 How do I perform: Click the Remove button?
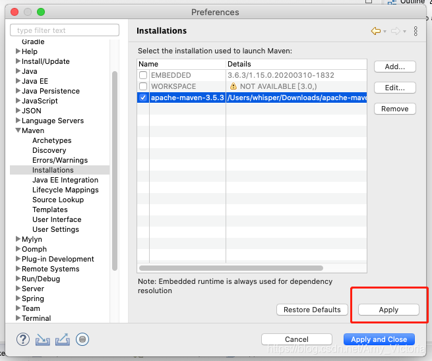tap(395, 109)
